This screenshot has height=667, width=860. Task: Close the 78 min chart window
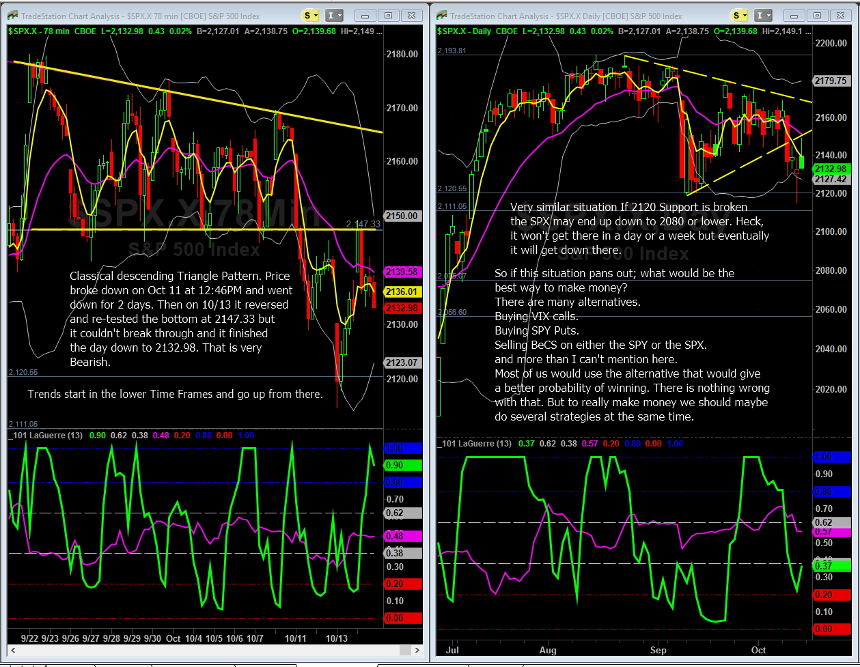(x=411, y=15)
